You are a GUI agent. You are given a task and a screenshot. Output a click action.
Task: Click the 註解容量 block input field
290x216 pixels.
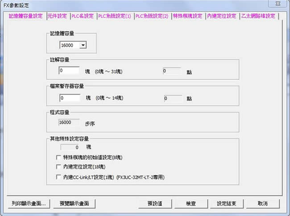(69, 71)
